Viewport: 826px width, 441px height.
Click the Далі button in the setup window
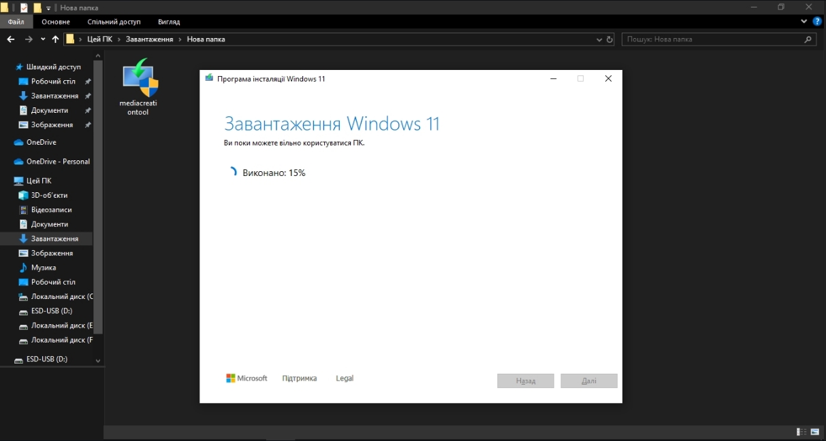point(589,381)
